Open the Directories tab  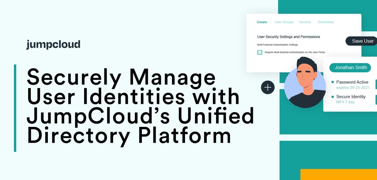326,22
